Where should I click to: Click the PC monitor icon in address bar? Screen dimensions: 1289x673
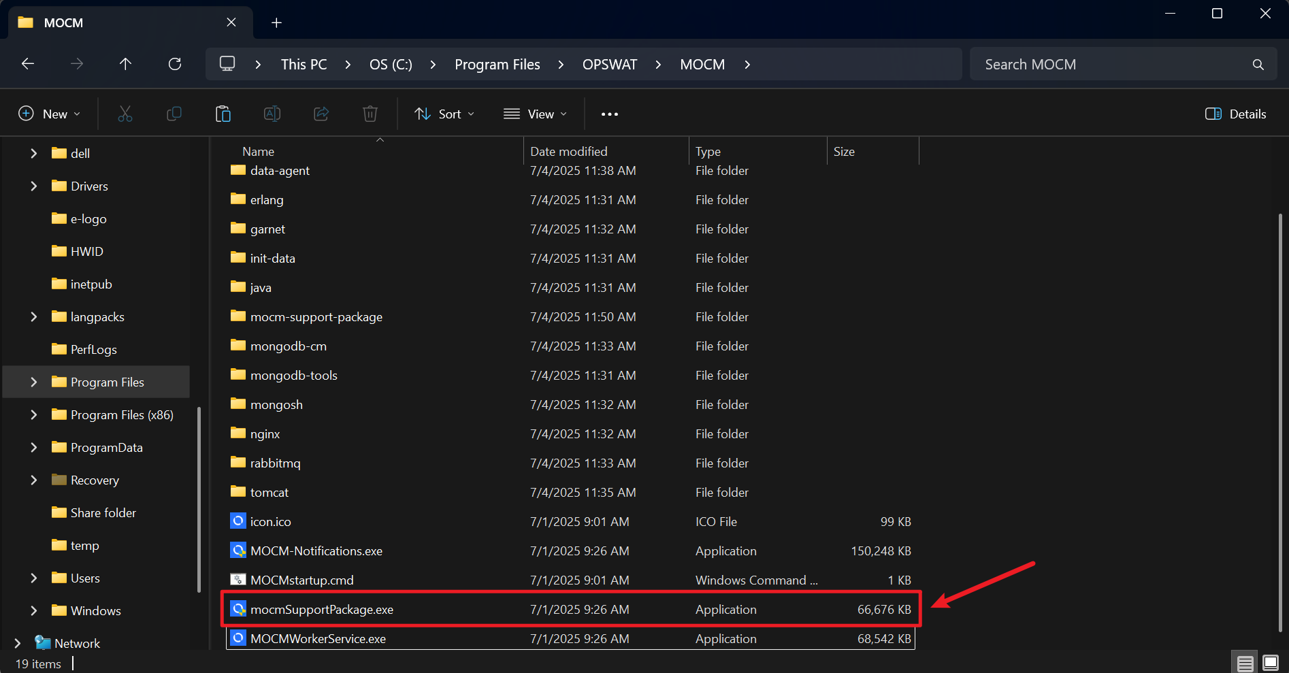coord(227,64)
